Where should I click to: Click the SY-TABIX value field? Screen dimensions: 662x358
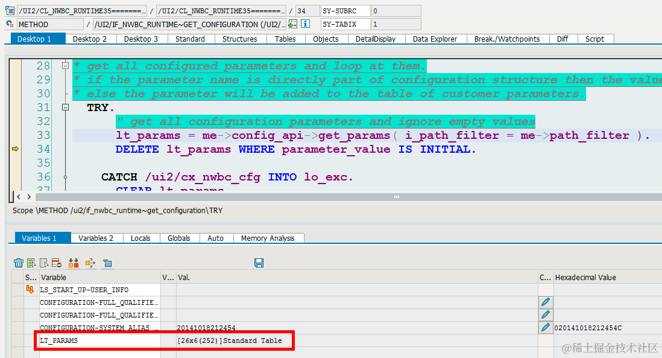[x=396, y=24]
